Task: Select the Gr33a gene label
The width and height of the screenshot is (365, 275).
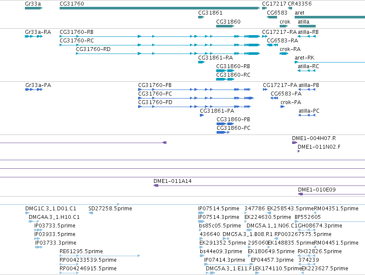Action: 33,4
